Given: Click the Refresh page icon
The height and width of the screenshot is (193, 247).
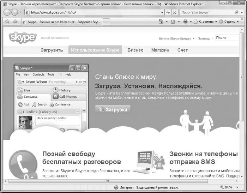Looking at the screenshot, I should pyautogui.click(x=168, y=12).
